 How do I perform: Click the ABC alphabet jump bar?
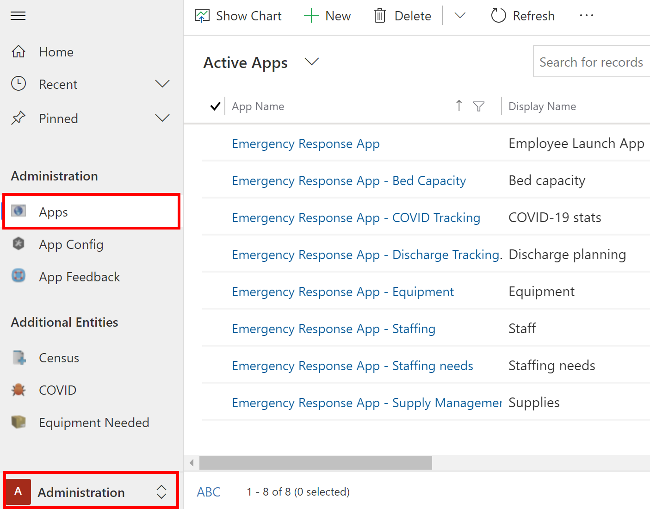point(209,492)
